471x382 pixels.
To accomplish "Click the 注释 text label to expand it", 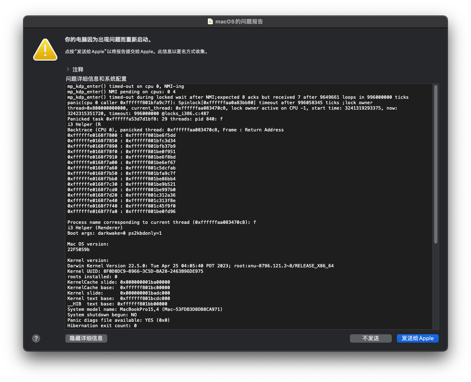I will point(78,69).
